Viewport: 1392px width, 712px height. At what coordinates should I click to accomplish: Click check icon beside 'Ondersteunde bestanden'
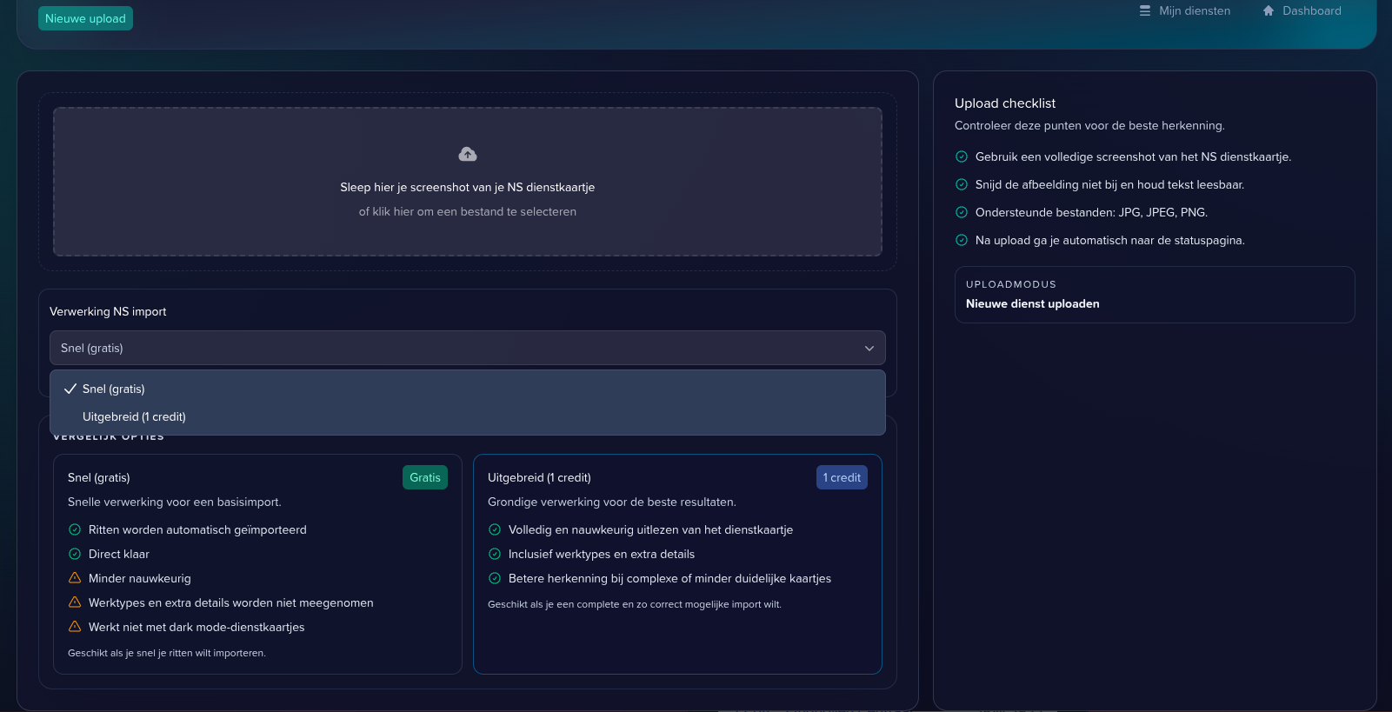pyautogui.click(x=962, y=212)
